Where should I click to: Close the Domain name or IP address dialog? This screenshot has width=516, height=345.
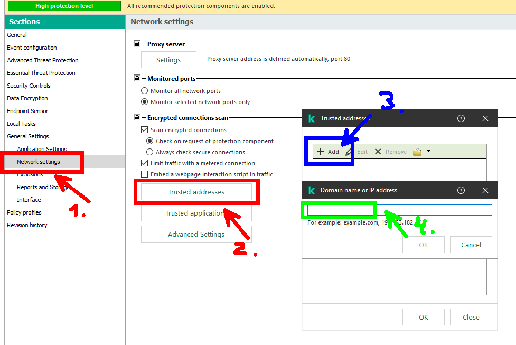click(x=485, y=190)
